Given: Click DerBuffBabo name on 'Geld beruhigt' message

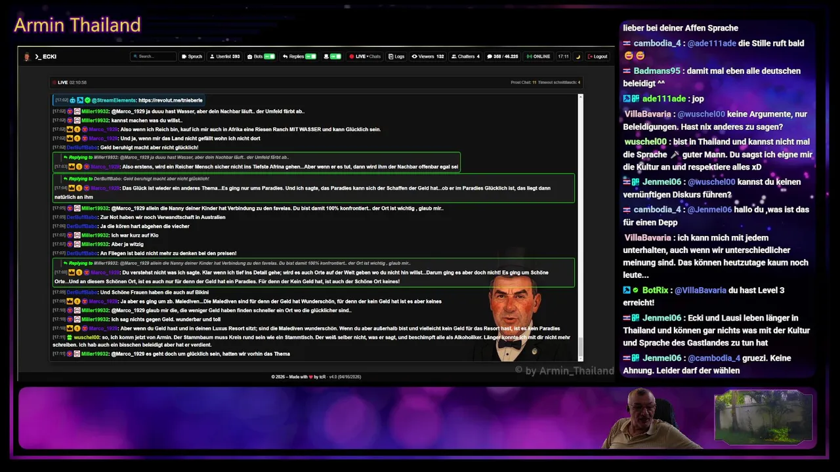Looking at the screenshot, I should [82, 147].
